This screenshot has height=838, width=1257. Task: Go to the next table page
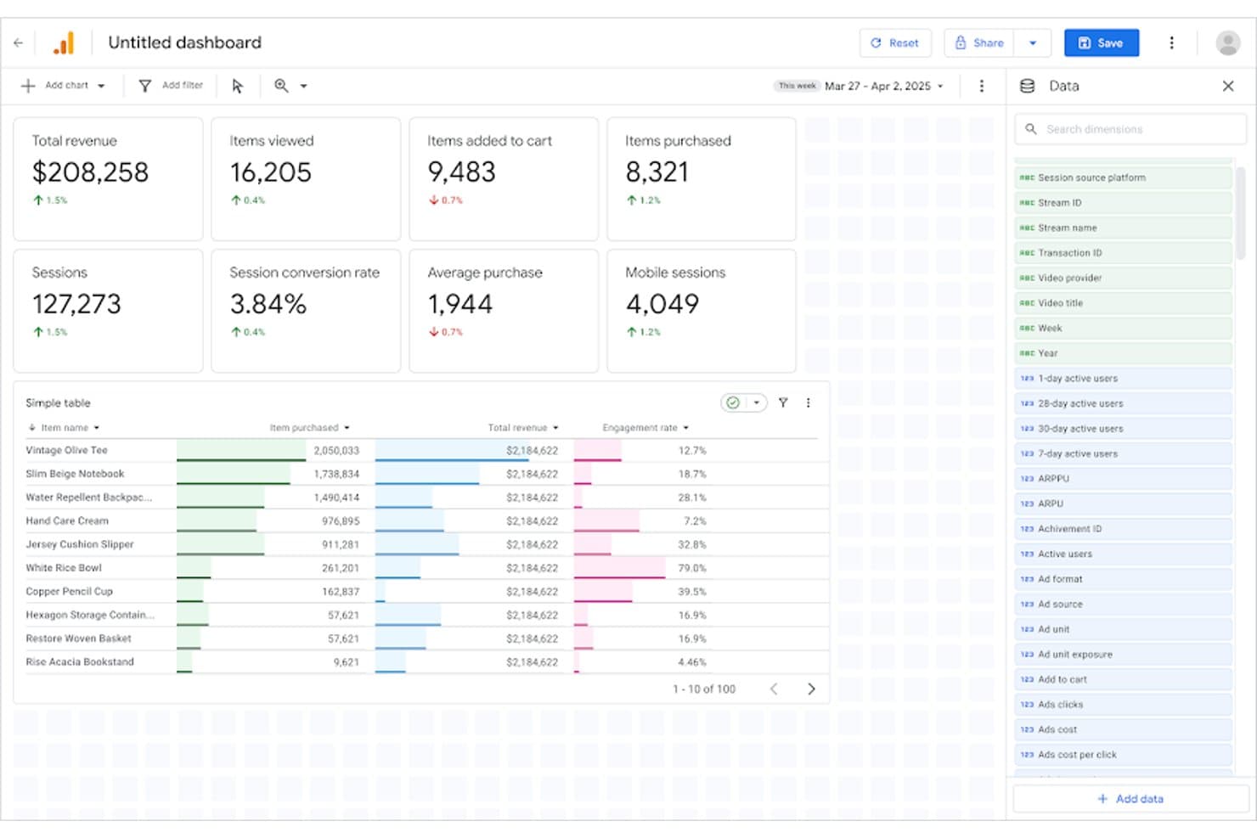(x=810, y=689)
